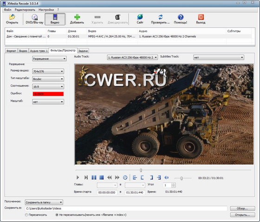The height and width of the screenshot is (222, 260).
Task: Mute audio with the speaker icon
Action: pos(167,177)
